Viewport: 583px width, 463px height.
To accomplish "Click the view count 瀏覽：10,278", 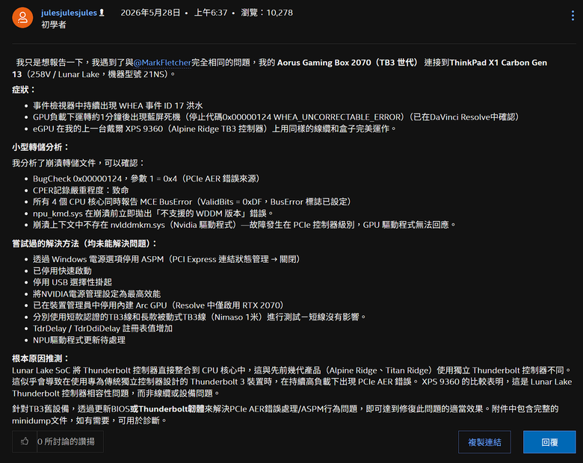I will tap(267, 13).
